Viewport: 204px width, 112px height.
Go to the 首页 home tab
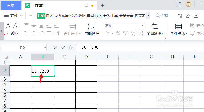(11, 5)
